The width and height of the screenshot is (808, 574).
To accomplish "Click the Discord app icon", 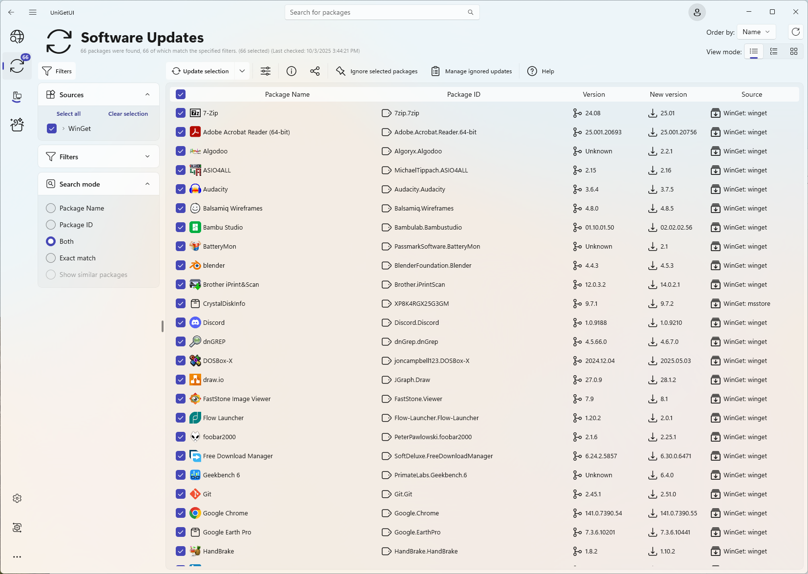I will (195, 322).
